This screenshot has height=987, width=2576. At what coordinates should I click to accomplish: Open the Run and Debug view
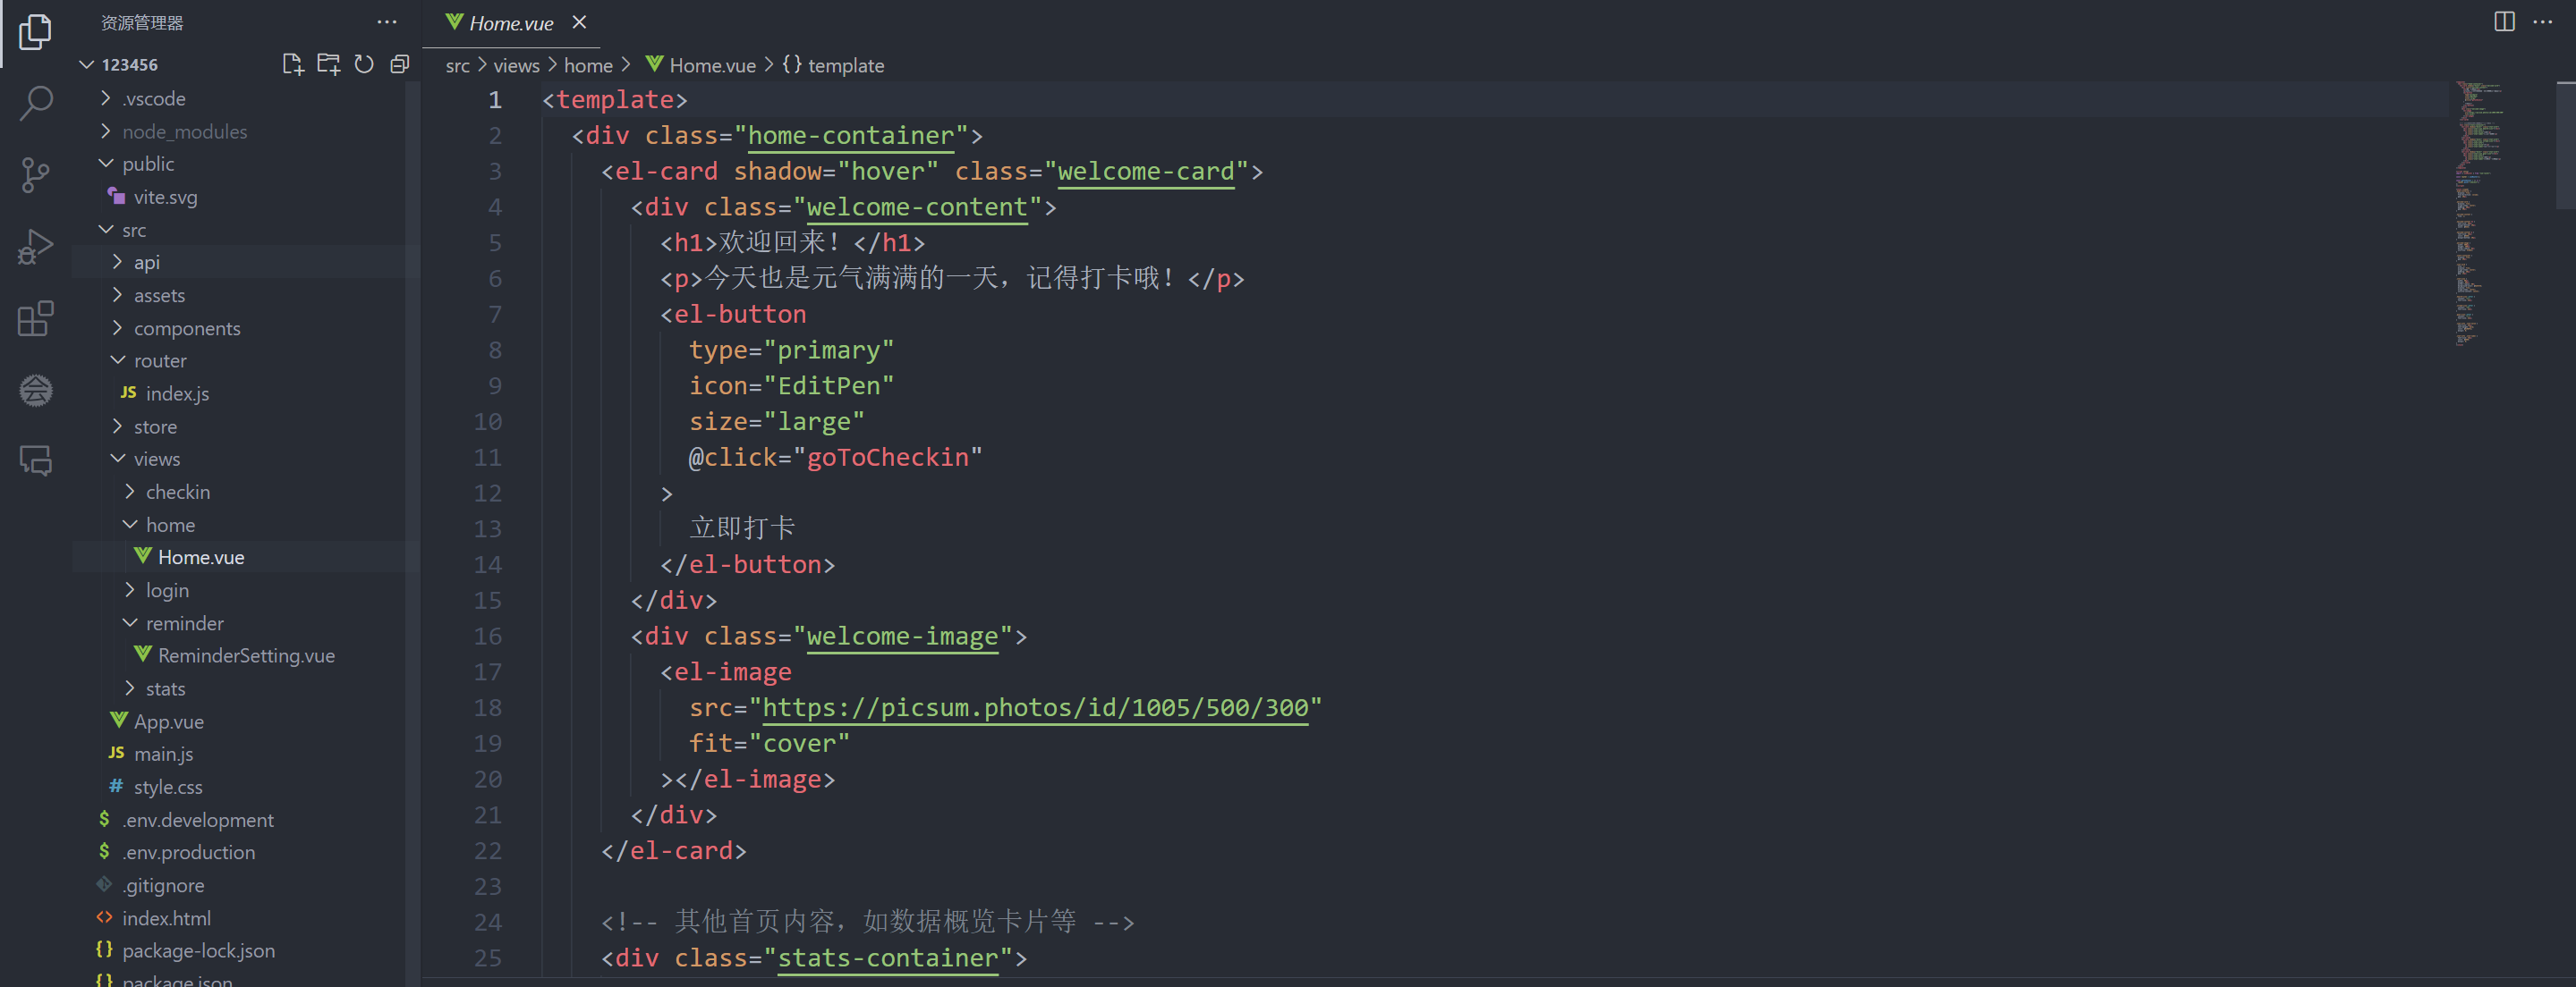coord(36,247)
